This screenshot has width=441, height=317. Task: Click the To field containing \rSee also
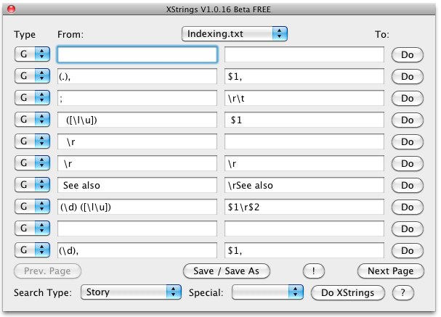coord(304,185)
